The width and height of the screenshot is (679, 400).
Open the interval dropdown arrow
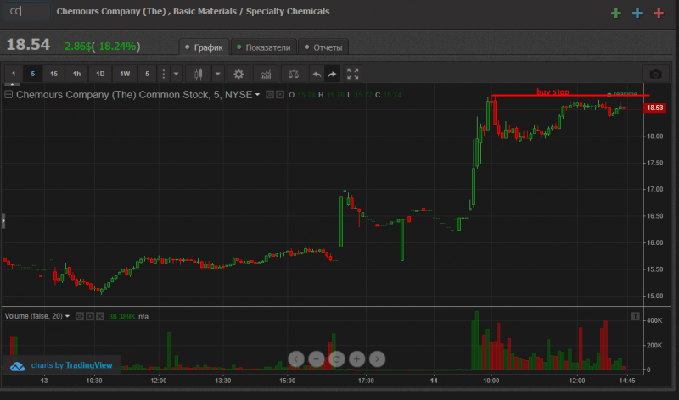click(176, 74)
